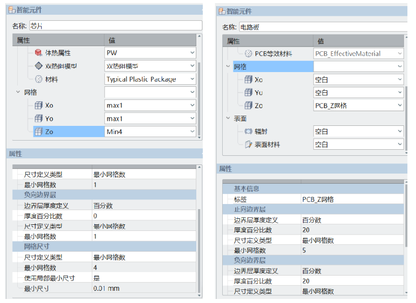416x303 pixels.
Task: Click the PCB等效材料 icon
Action: pos(248,53)
